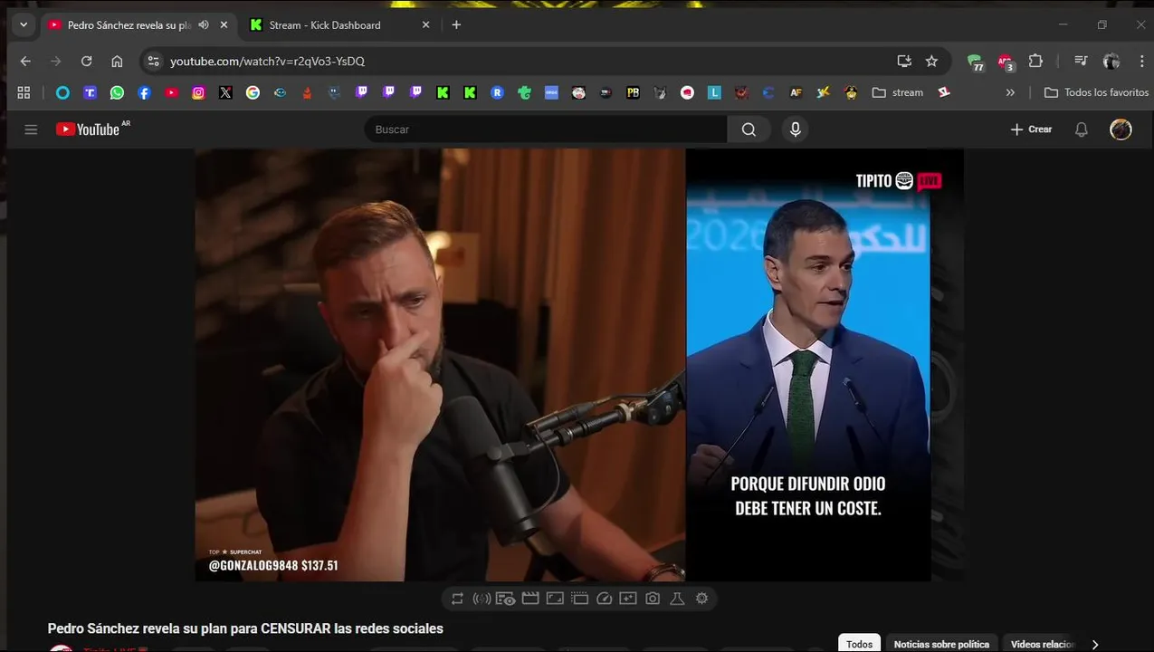Open a new browser tab
Viewport: 1154px width, 652px height.
[456, 25]
